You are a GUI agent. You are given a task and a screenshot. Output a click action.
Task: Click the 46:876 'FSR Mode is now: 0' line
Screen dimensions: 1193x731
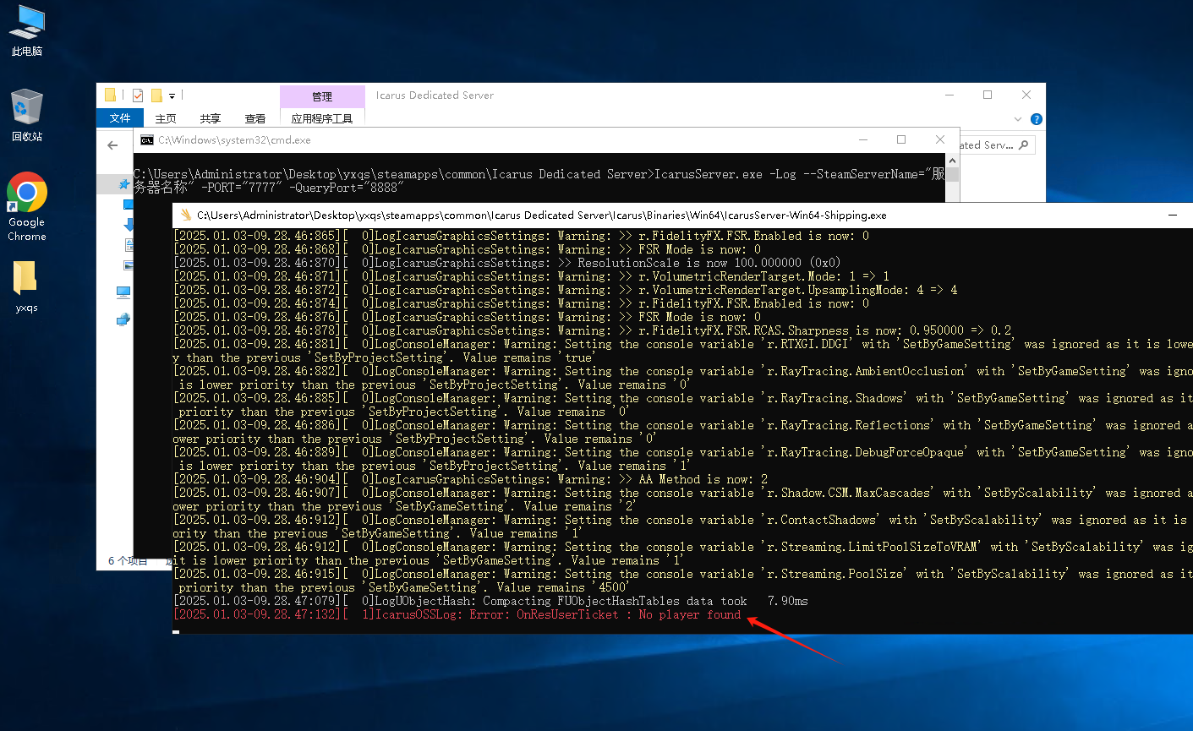[x=468, y=317]
